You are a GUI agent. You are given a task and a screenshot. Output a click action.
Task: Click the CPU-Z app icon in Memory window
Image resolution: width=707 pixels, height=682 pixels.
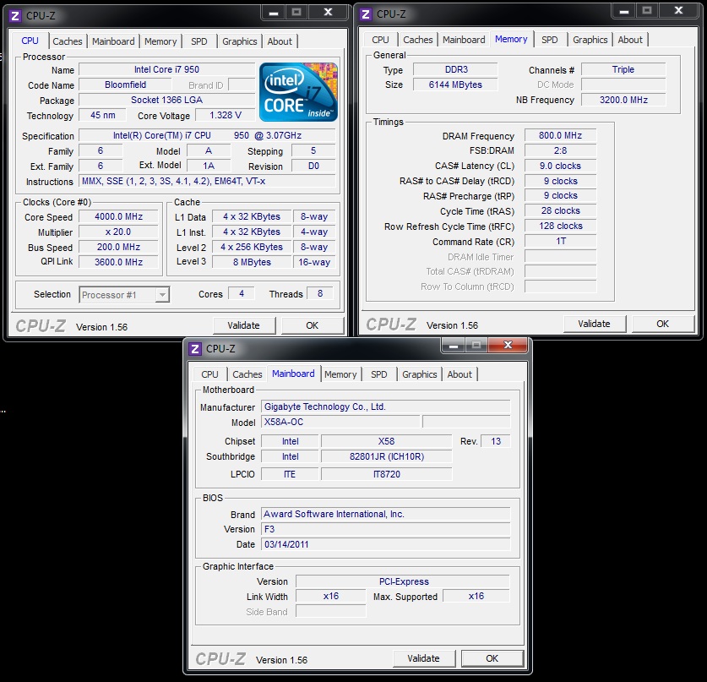[366, 14]
